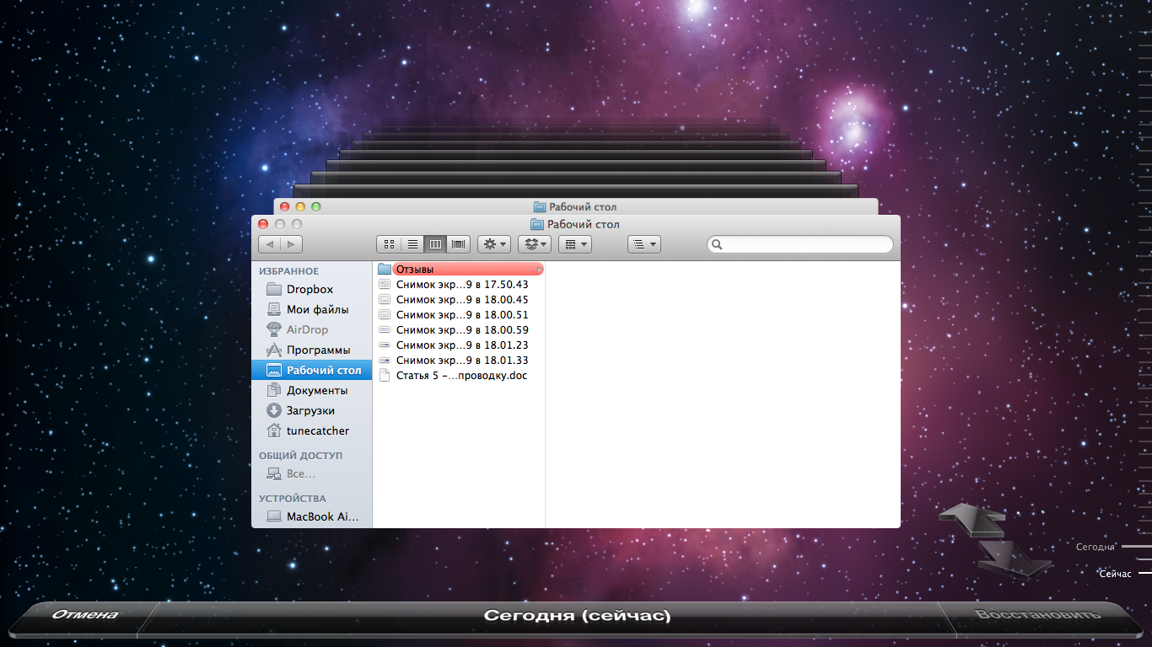The width and height of the screenshot is (1152, 647).
Task: Select the column view button
Action: click(435, 244)
